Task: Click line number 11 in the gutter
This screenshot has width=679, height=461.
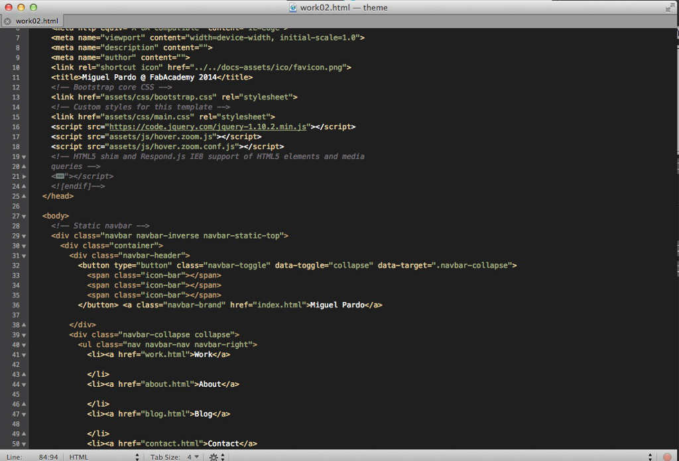Action: click(x=16, y=77)
